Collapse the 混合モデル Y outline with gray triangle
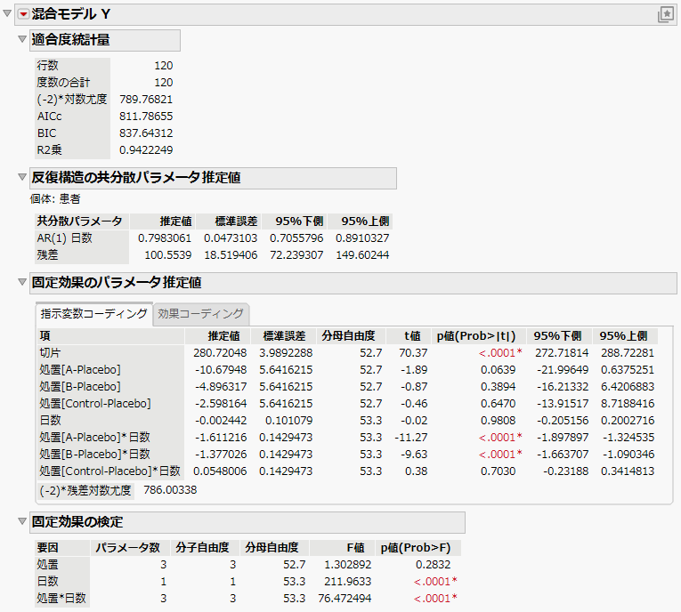The width and height of the screenshot is (681, 612). [x=7, y=13]
